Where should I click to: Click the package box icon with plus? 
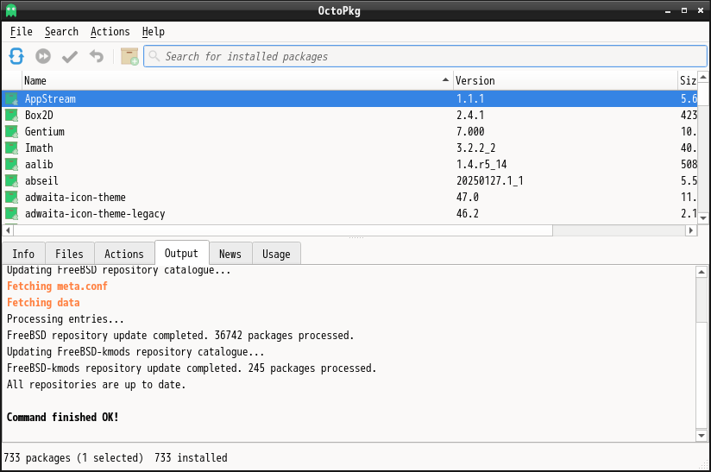(129, 56)
